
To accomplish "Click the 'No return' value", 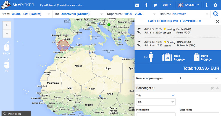I will [179, 14].
